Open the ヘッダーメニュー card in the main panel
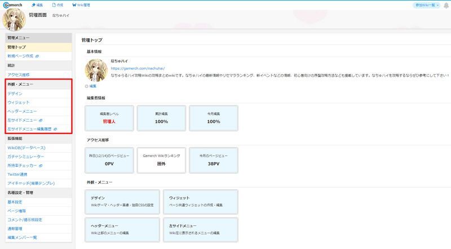 point(121,228)
